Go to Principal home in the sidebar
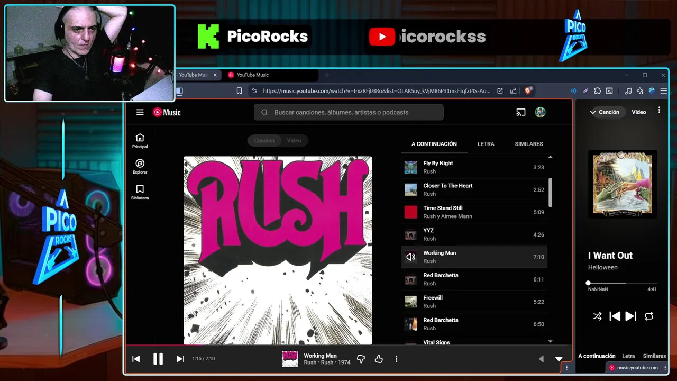677x381 pixels. click(x=140, y=141)
